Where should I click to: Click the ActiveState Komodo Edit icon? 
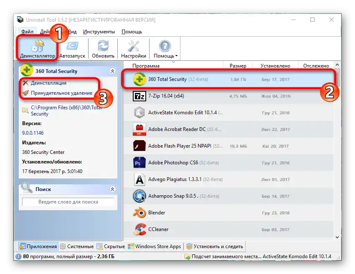pos(139,113)
